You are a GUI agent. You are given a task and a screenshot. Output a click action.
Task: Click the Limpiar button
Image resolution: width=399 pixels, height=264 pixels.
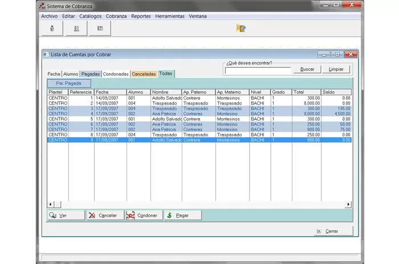coord(336,70)
